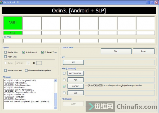159x113 pixels.
Task: Uncheck F. Reset Time option
Action: (42, 52)
